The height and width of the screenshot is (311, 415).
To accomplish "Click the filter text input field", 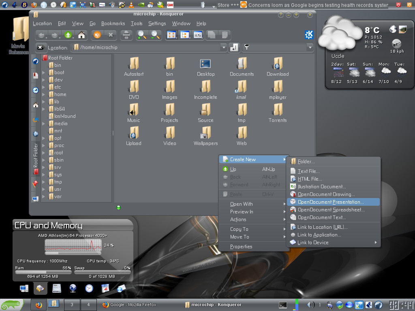I will click(278, 48).
